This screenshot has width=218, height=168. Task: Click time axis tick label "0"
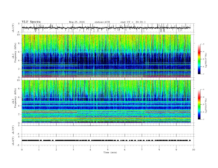(x=22, y=150)
